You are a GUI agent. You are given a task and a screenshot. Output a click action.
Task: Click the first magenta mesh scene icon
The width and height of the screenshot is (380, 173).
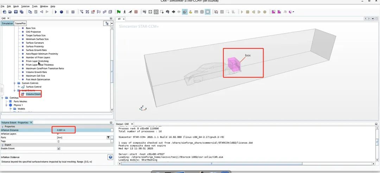(x=273, y=12)
